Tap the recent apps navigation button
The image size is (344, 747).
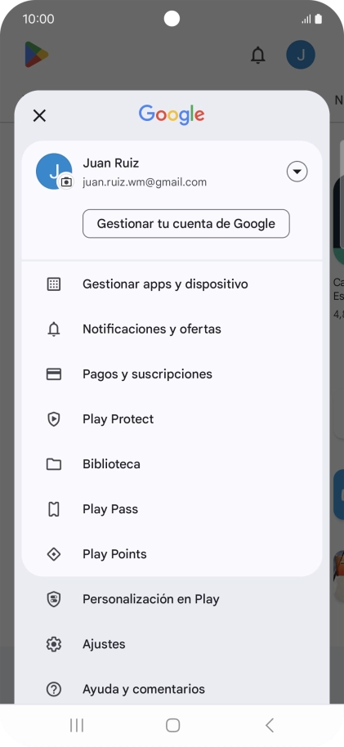coord(77,725)
